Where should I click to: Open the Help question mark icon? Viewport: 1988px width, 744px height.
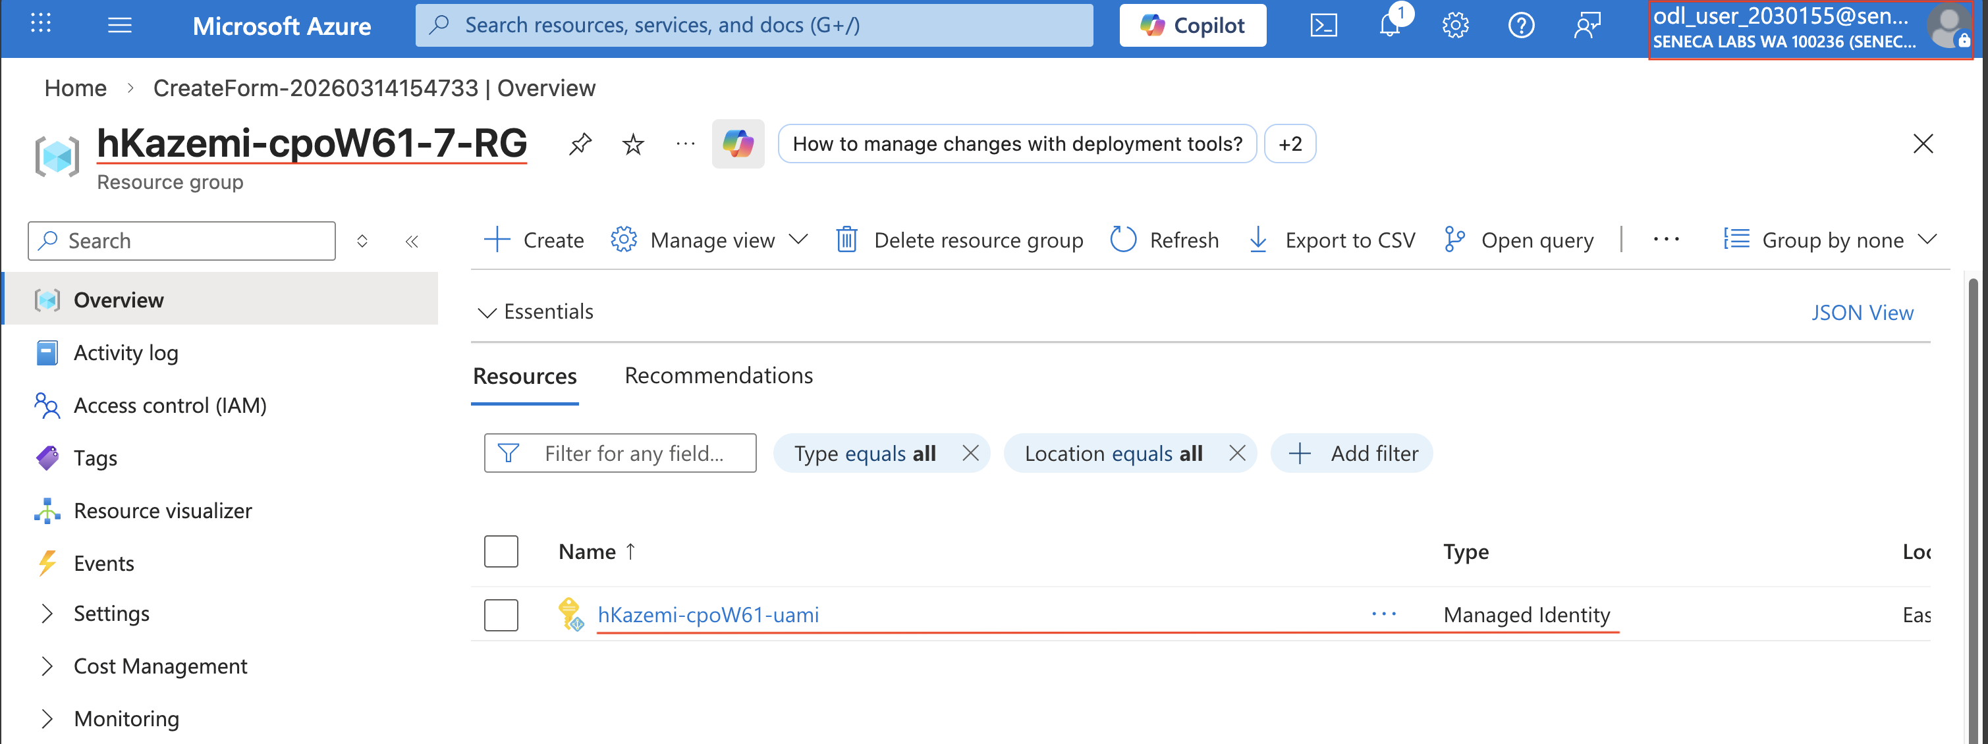(x=1521, y=26)
